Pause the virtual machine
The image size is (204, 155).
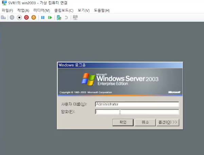43,17
